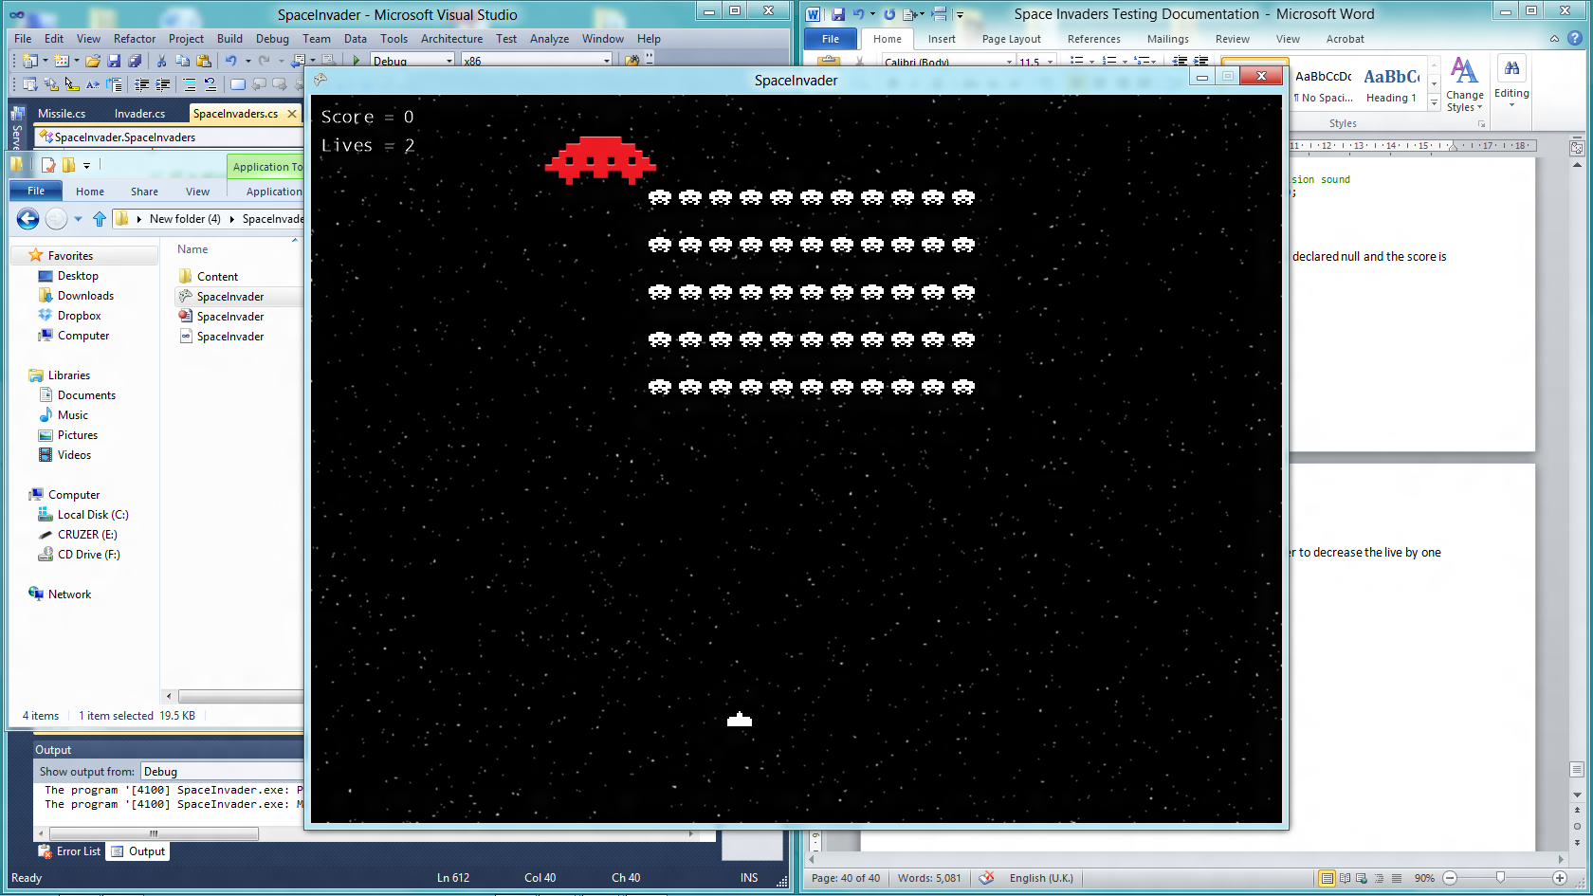Switch to Missile.cs tab
This screenshot has height=896, width=1593.
click(x=62, y=114)
